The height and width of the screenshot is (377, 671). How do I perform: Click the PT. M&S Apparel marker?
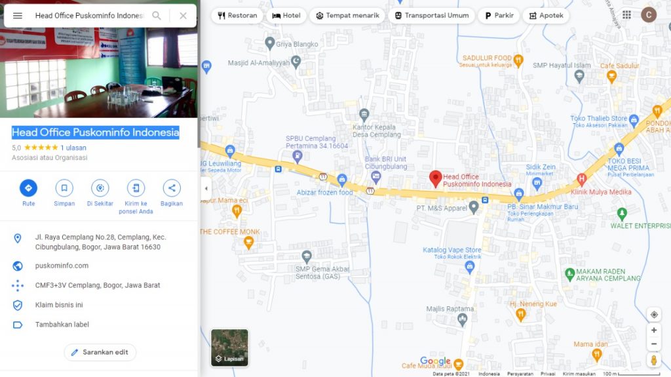coord(473,207)
